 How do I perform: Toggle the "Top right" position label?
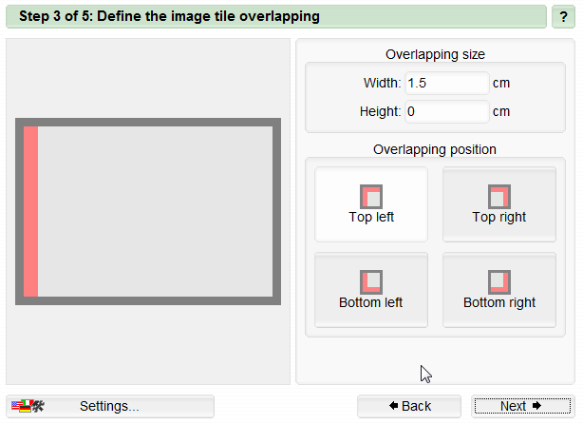point(499,217)
